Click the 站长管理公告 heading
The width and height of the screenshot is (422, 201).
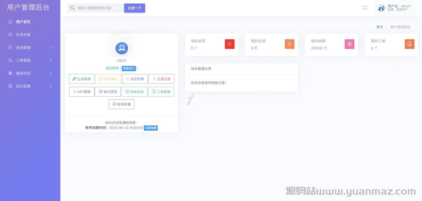201,69
